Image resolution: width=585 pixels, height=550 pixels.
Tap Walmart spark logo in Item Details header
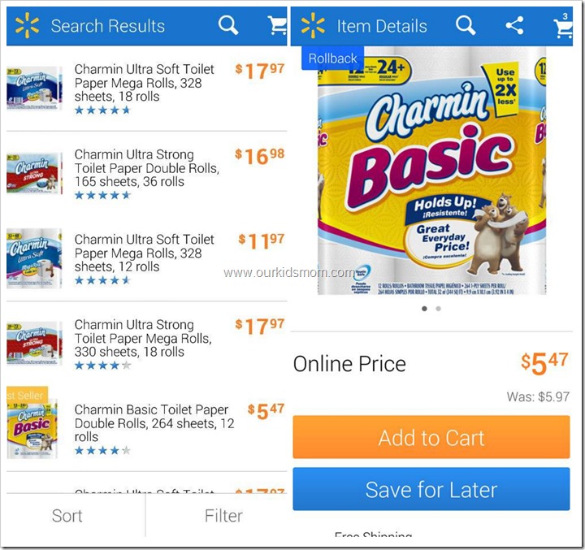(x=313, y=26)
